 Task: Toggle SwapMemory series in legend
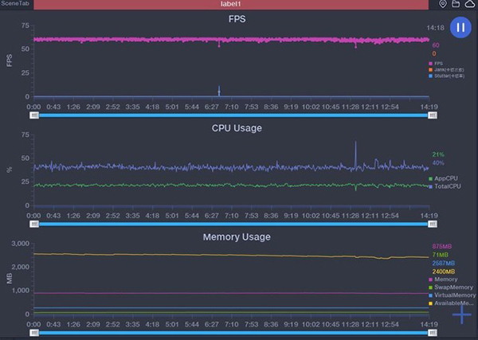[x=451, y=287]
